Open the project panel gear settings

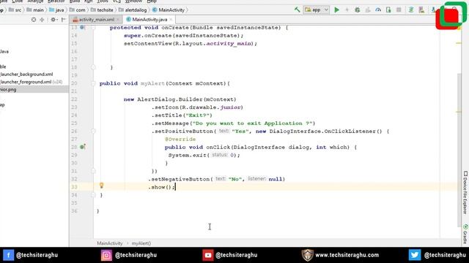point(53,20)
